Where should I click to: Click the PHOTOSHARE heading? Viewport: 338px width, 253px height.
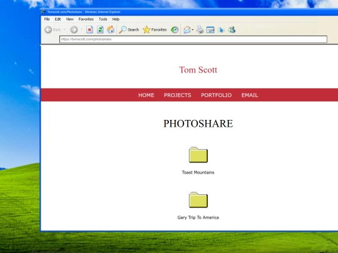[198, 124]
